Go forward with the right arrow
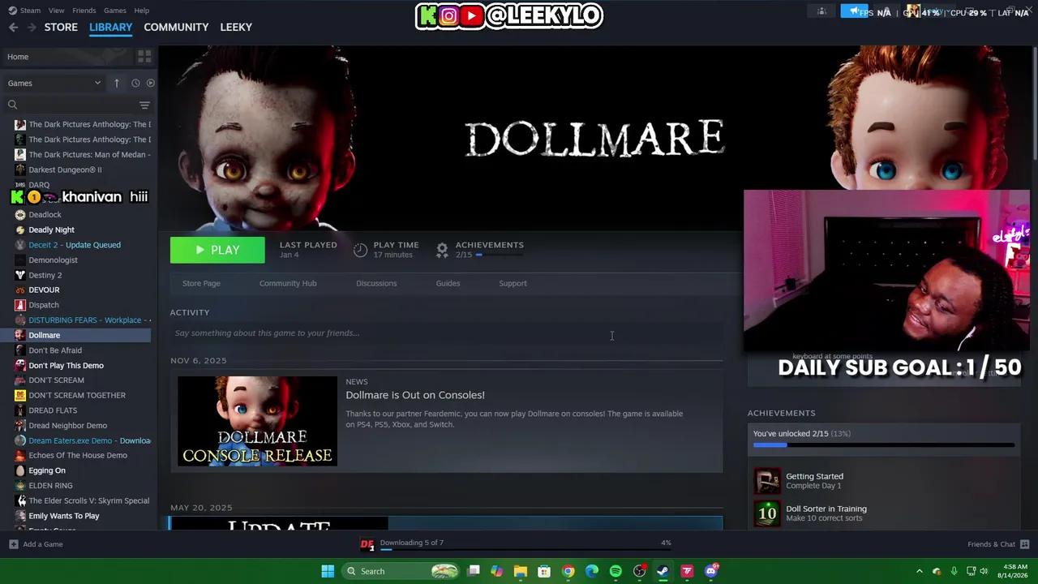The image size is (1038, 584). click(32, 27)
